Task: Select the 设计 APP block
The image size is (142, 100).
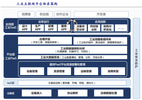Action: tap(25, 28)
